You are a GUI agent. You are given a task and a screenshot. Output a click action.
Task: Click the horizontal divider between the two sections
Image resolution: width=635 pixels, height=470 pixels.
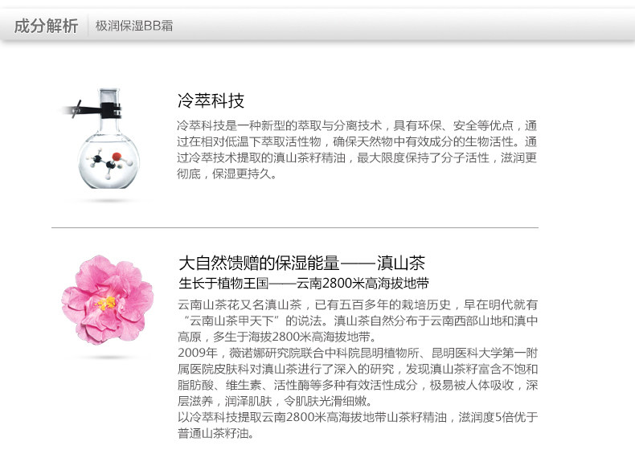click(x=295, y=228)
